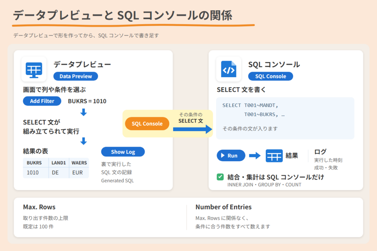Click the orange SQL Console button
Viewport: 377px width, 251px height.
pyautogui.click(x=147, y=123)
